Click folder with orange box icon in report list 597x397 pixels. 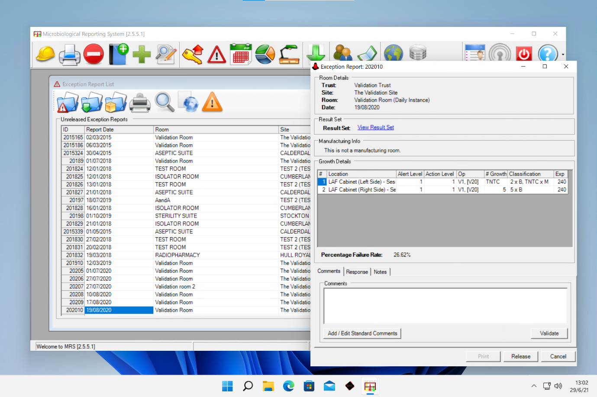pyautogui.click(x=116, y=102)
